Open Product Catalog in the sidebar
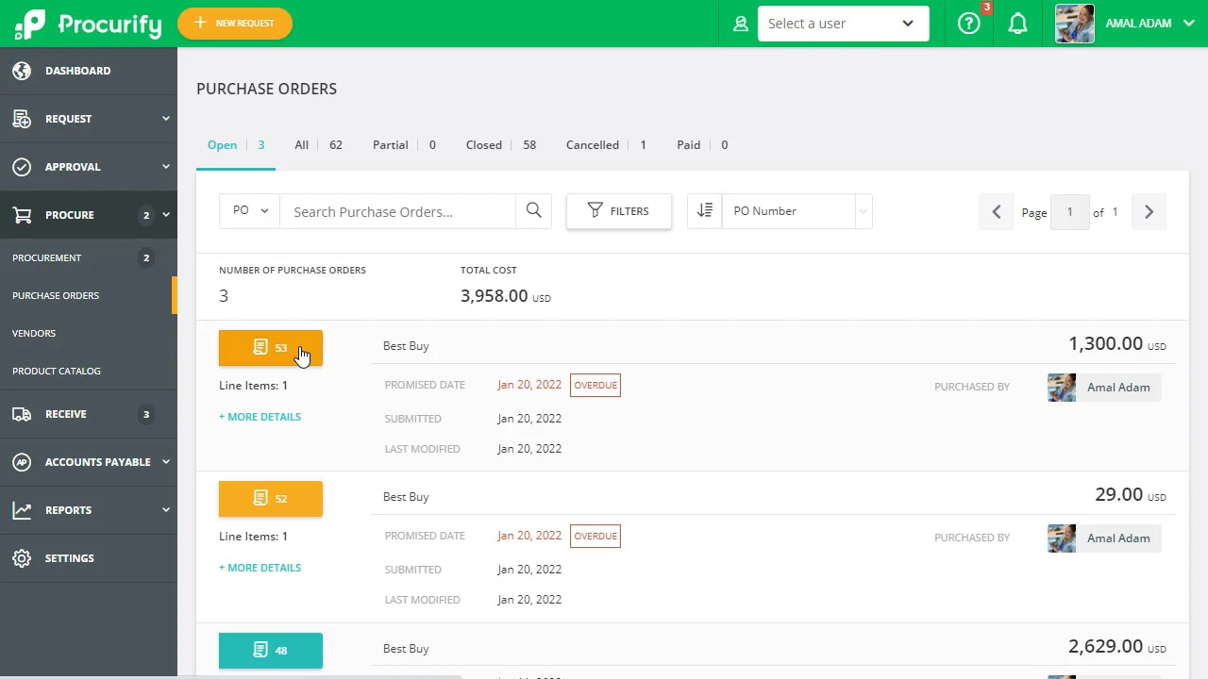 [89, 371]
